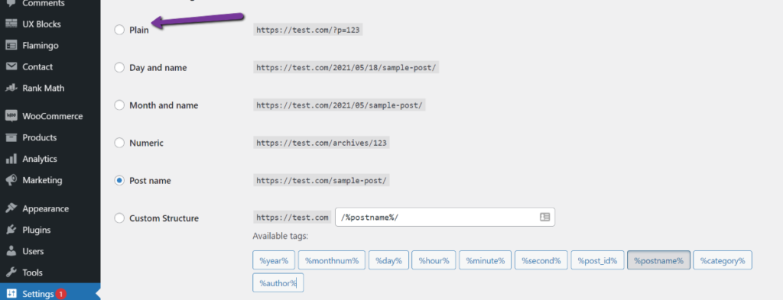
Task: Click the Custom Structure text field
Action: click(445, 218)
